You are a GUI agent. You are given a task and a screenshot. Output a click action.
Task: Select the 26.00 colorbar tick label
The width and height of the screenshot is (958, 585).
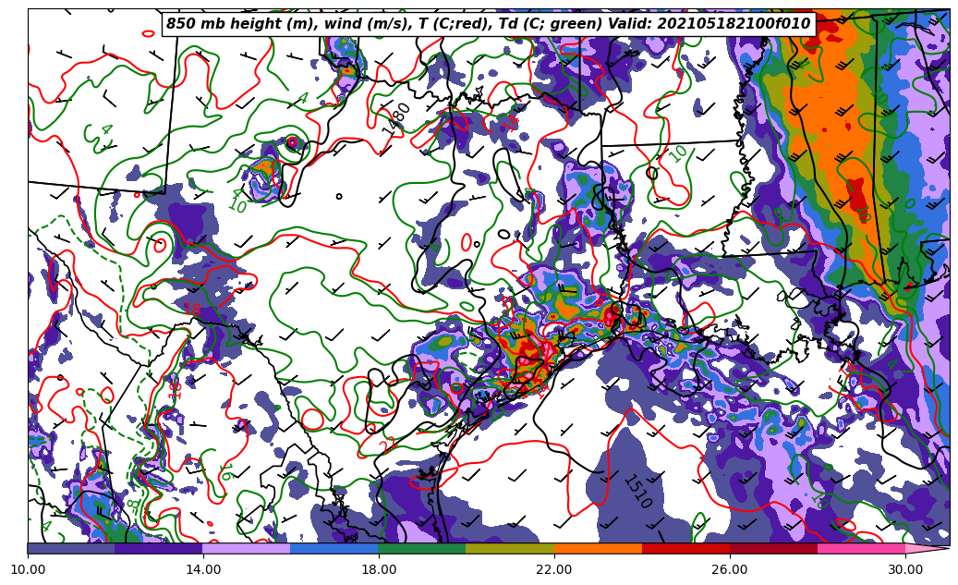point(730,569)
